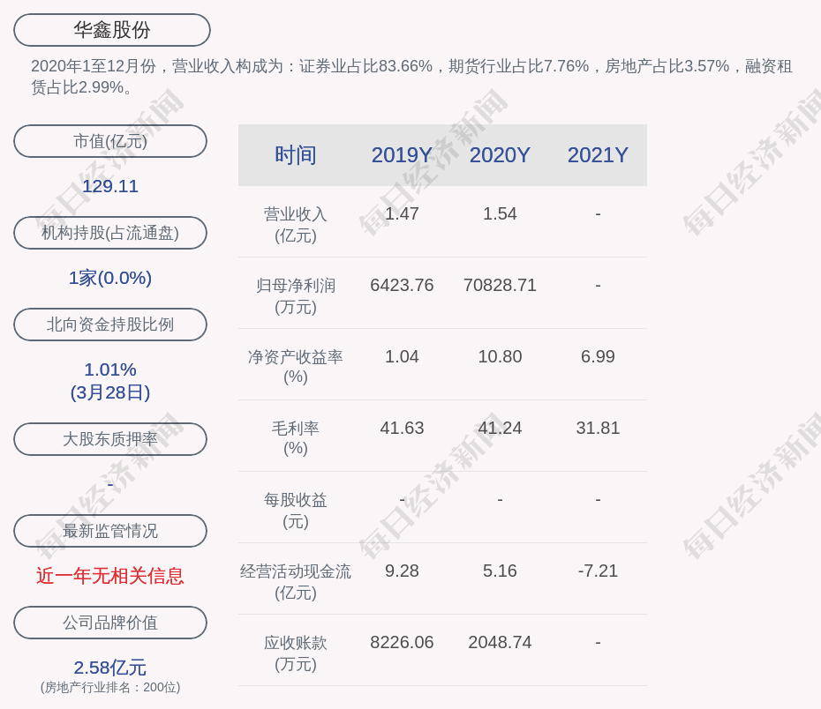Click the 华鑫股份 company name pill

click(x=111, y=30)
